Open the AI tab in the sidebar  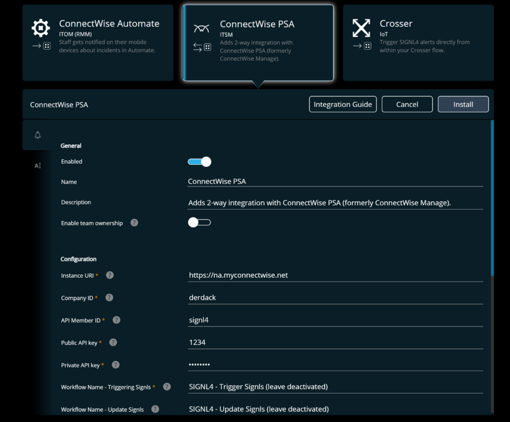pos(38,166)
